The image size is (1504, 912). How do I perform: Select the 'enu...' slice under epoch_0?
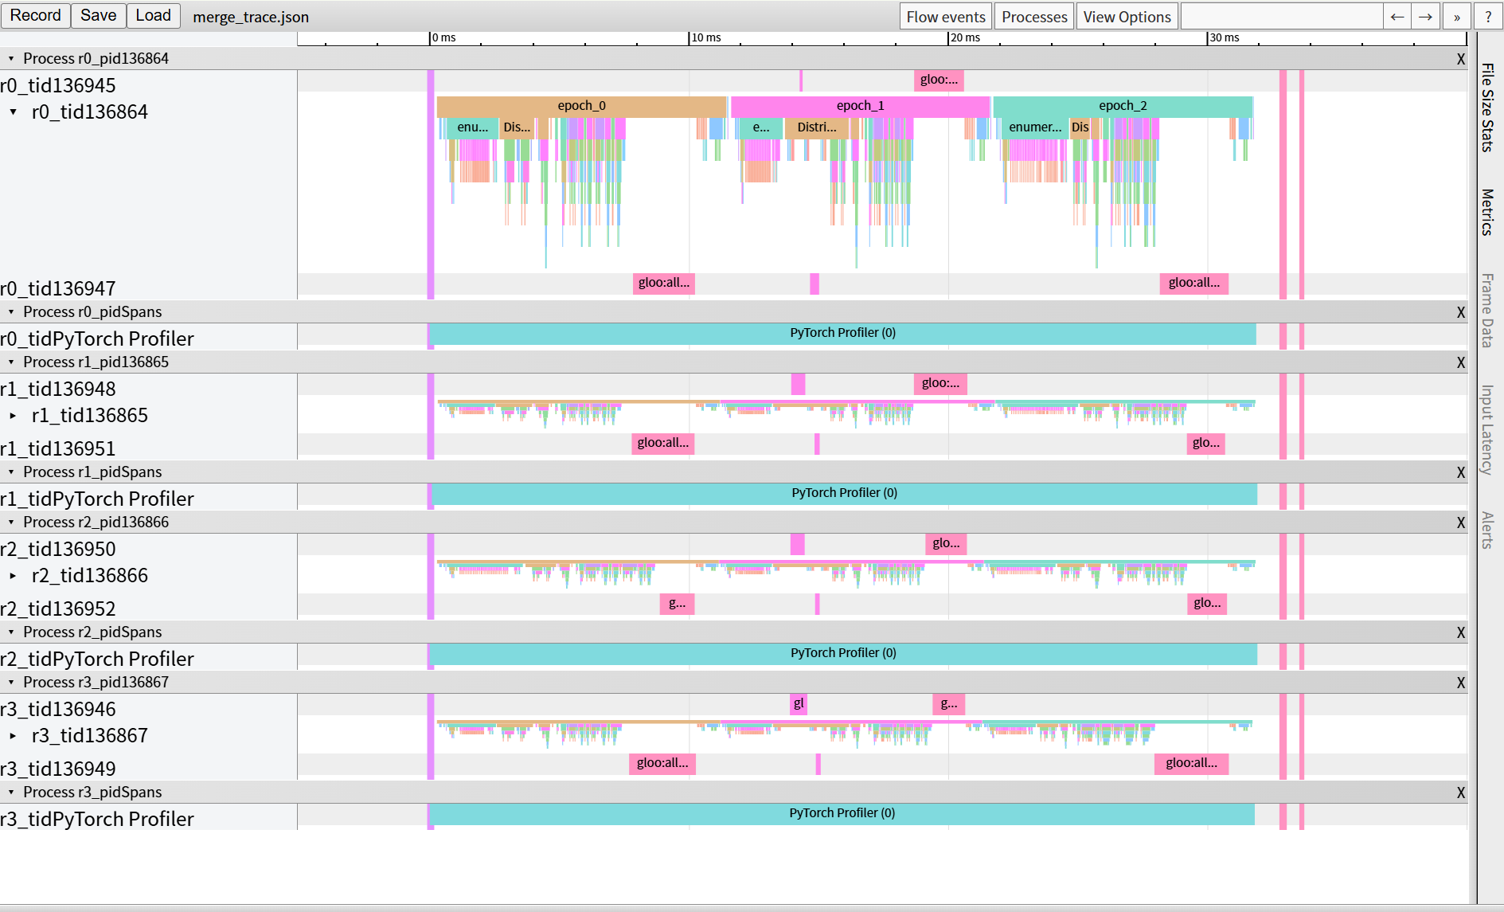coord(472,127)
